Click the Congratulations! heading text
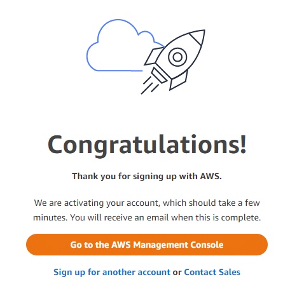Image resolution: width=297 pixels, height=291 pixels. pyautogui.click(x=147, y=145)
